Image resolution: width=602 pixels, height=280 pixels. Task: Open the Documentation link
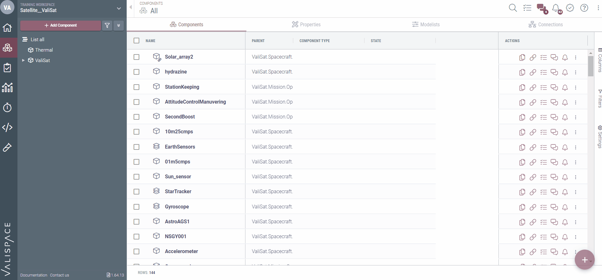pos(34,275)
